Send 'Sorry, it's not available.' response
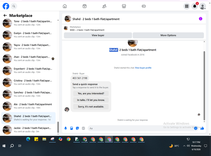This screenshot has width=211, height=156. click(91, 107)
